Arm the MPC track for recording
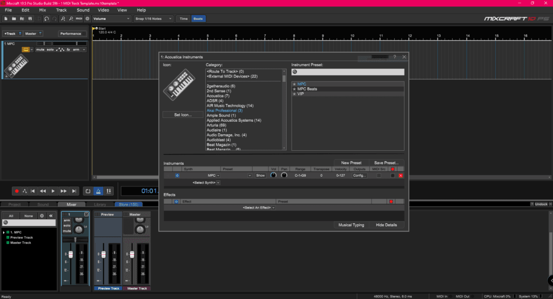Viewport: 553px width, 299px height. click(76, 50)
